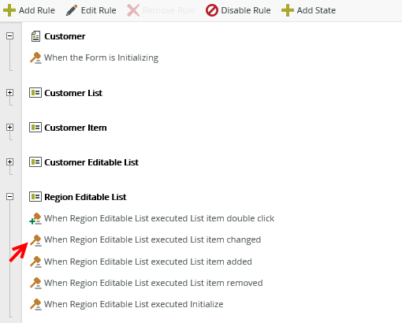Select the Region Editable List executed Initialize rule
This screenshot has height=323, width=402.
[x=134, y=304]
